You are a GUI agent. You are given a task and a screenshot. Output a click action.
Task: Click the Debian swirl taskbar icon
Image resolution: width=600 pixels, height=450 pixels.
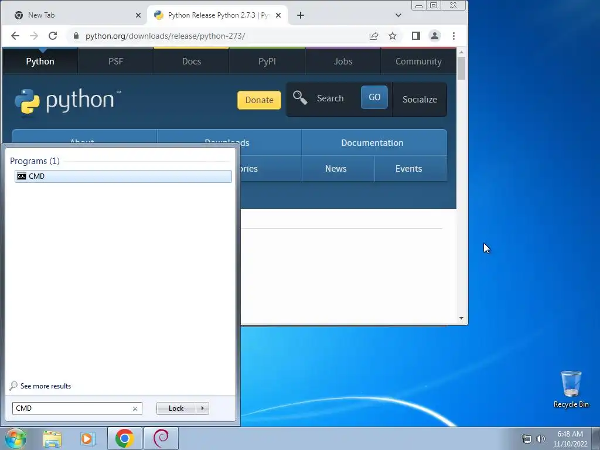pyautogui.click(x=161, y=438)
